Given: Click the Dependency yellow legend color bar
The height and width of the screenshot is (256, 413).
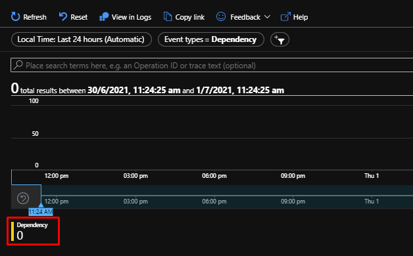Looking at the screenshot, I should point(12,231).
